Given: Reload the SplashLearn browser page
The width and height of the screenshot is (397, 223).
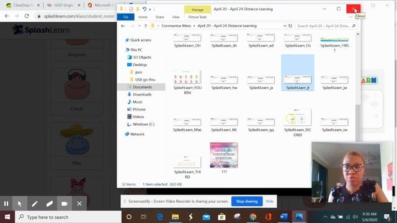Looking at the screenshot, I should point(27,16).
